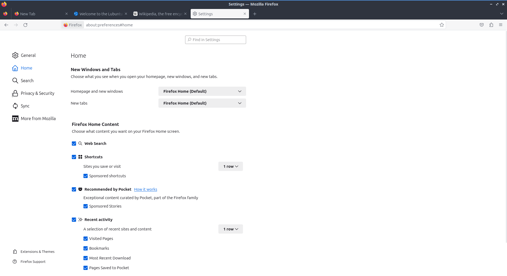The image size is (507, 276).
Task: Toggle the Sponsored Stories checkbox
Action: (86, 206)
